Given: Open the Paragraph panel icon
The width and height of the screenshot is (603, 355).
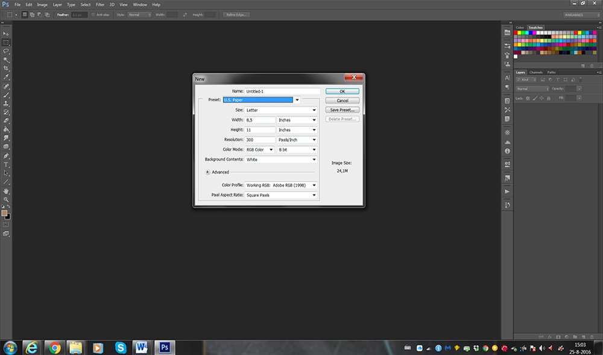Looking at the screenshot, I should pyautogui.click(x=507, y=87).
